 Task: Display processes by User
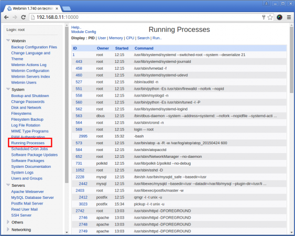[102, 38]
